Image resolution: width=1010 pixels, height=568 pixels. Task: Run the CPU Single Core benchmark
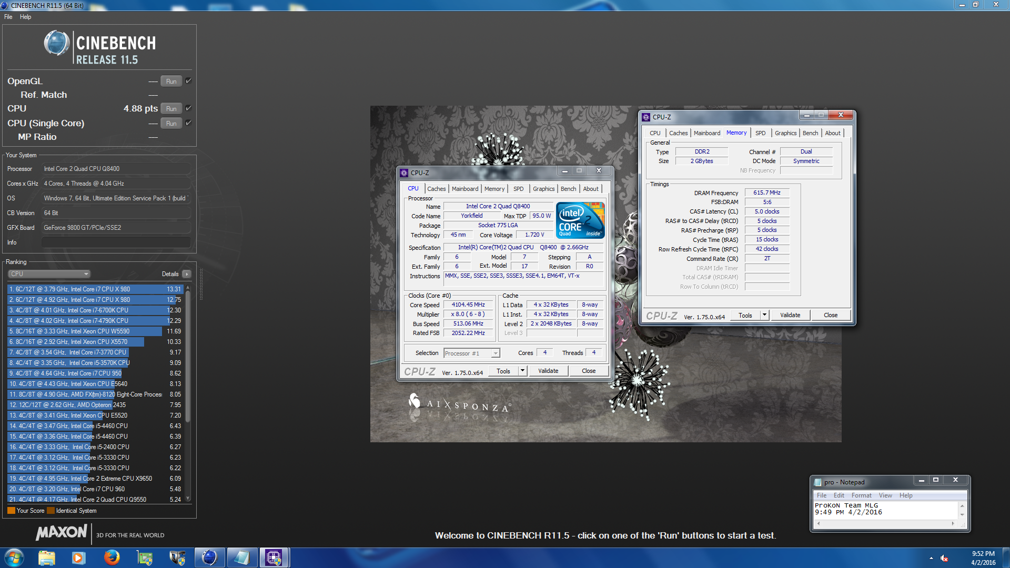tap(171, 123)
